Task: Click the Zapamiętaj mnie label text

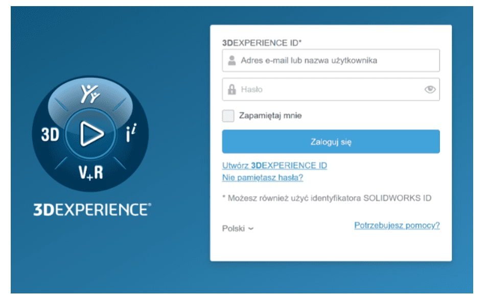Action: coord(270,116)
